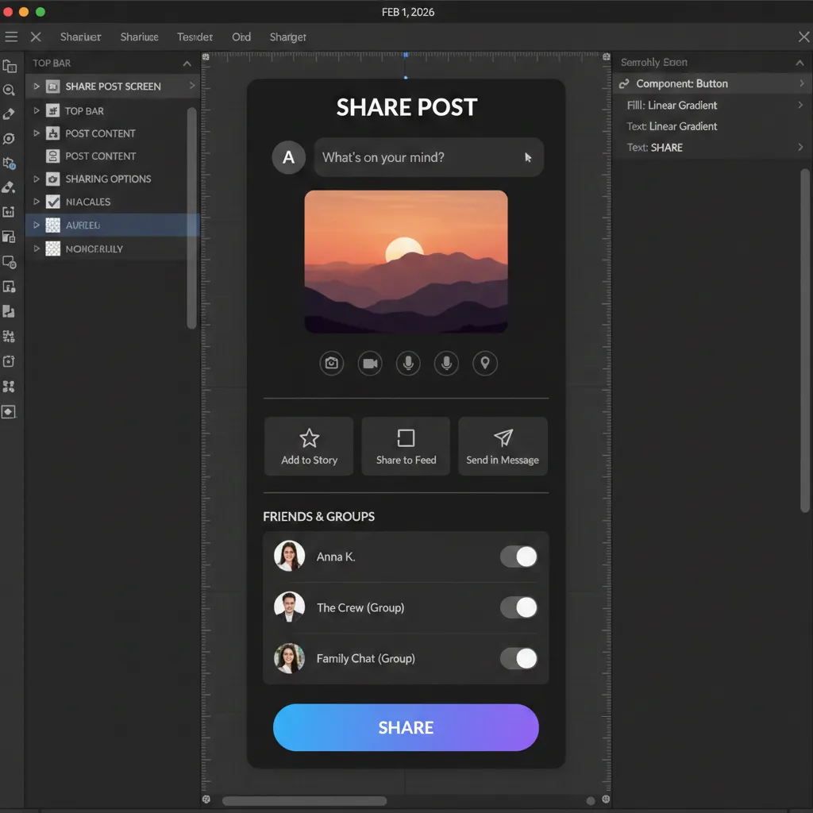813x813 pixels.
Task: Click the video camera icon under the photo
Action: [x=369, y=363]
